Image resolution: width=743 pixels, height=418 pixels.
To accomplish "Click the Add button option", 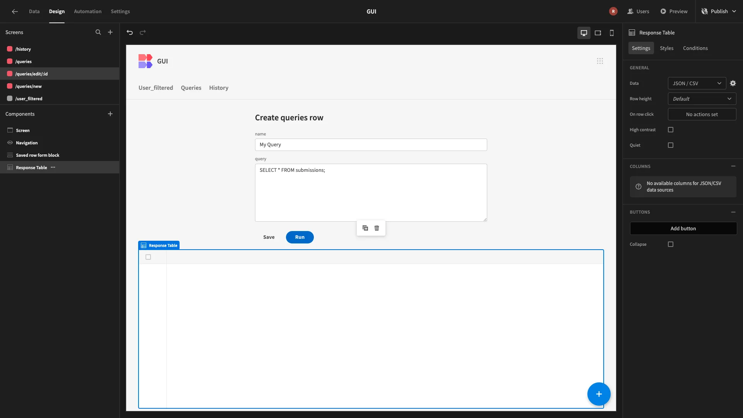I will 683,228.
